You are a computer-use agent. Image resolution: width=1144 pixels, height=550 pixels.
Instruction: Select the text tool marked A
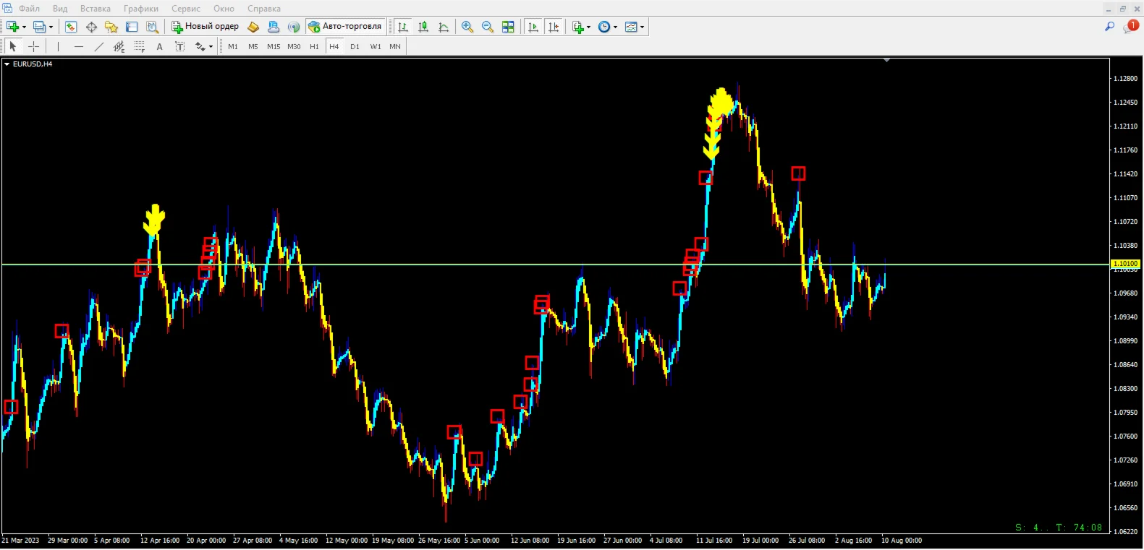(160, 46)
